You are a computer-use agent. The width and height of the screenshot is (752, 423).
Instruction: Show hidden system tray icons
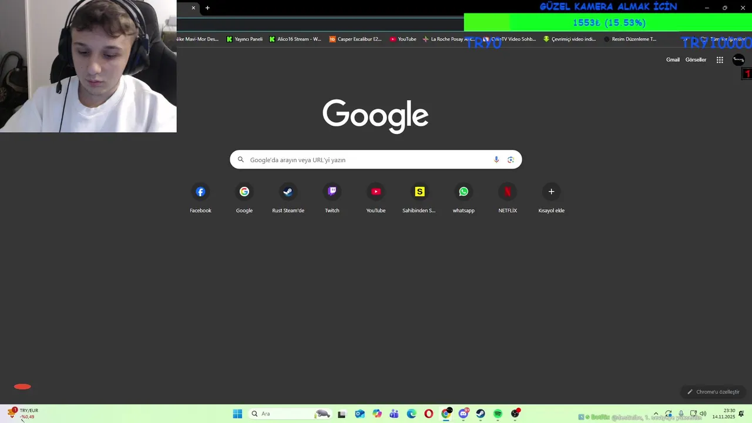click(x=656, y=414)
